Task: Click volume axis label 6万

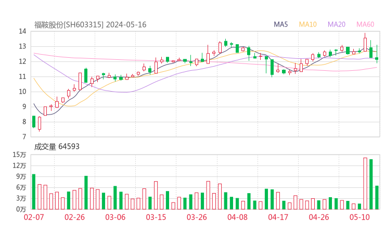Action: point(21,187)
